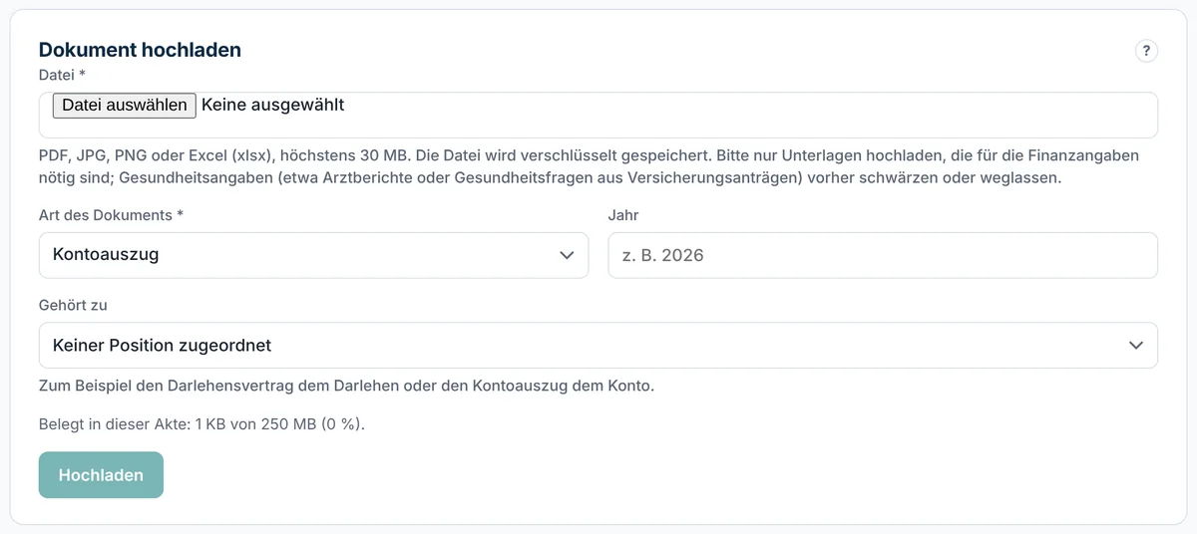The width and height of the screenshot is (1197, 534).
Task: Click the "Jahr" field label
Action: tap(623, 215)
